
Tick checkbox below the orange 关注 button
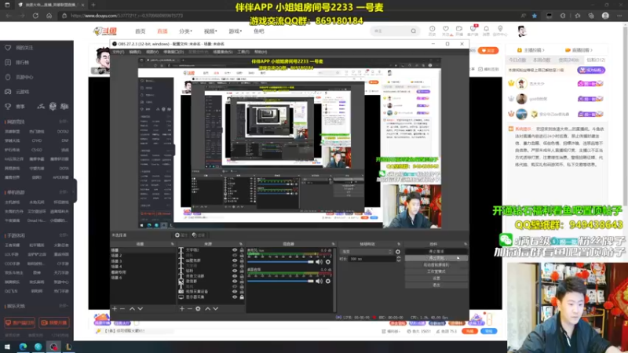coord(480,69)
